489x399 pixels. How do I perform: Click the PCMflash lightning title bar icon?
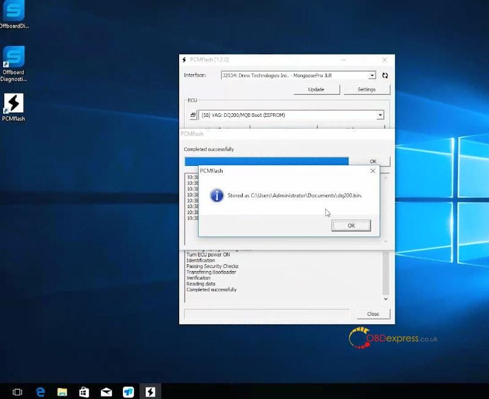point(185,59)
